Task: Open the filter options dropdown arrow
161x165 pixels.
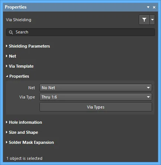Action: 152,20
